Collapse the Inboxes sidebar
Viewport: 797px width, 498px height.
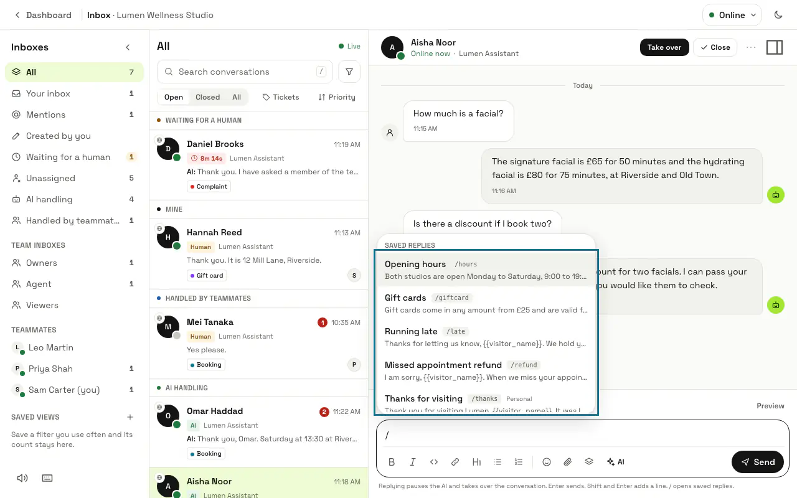click(128, 47)
